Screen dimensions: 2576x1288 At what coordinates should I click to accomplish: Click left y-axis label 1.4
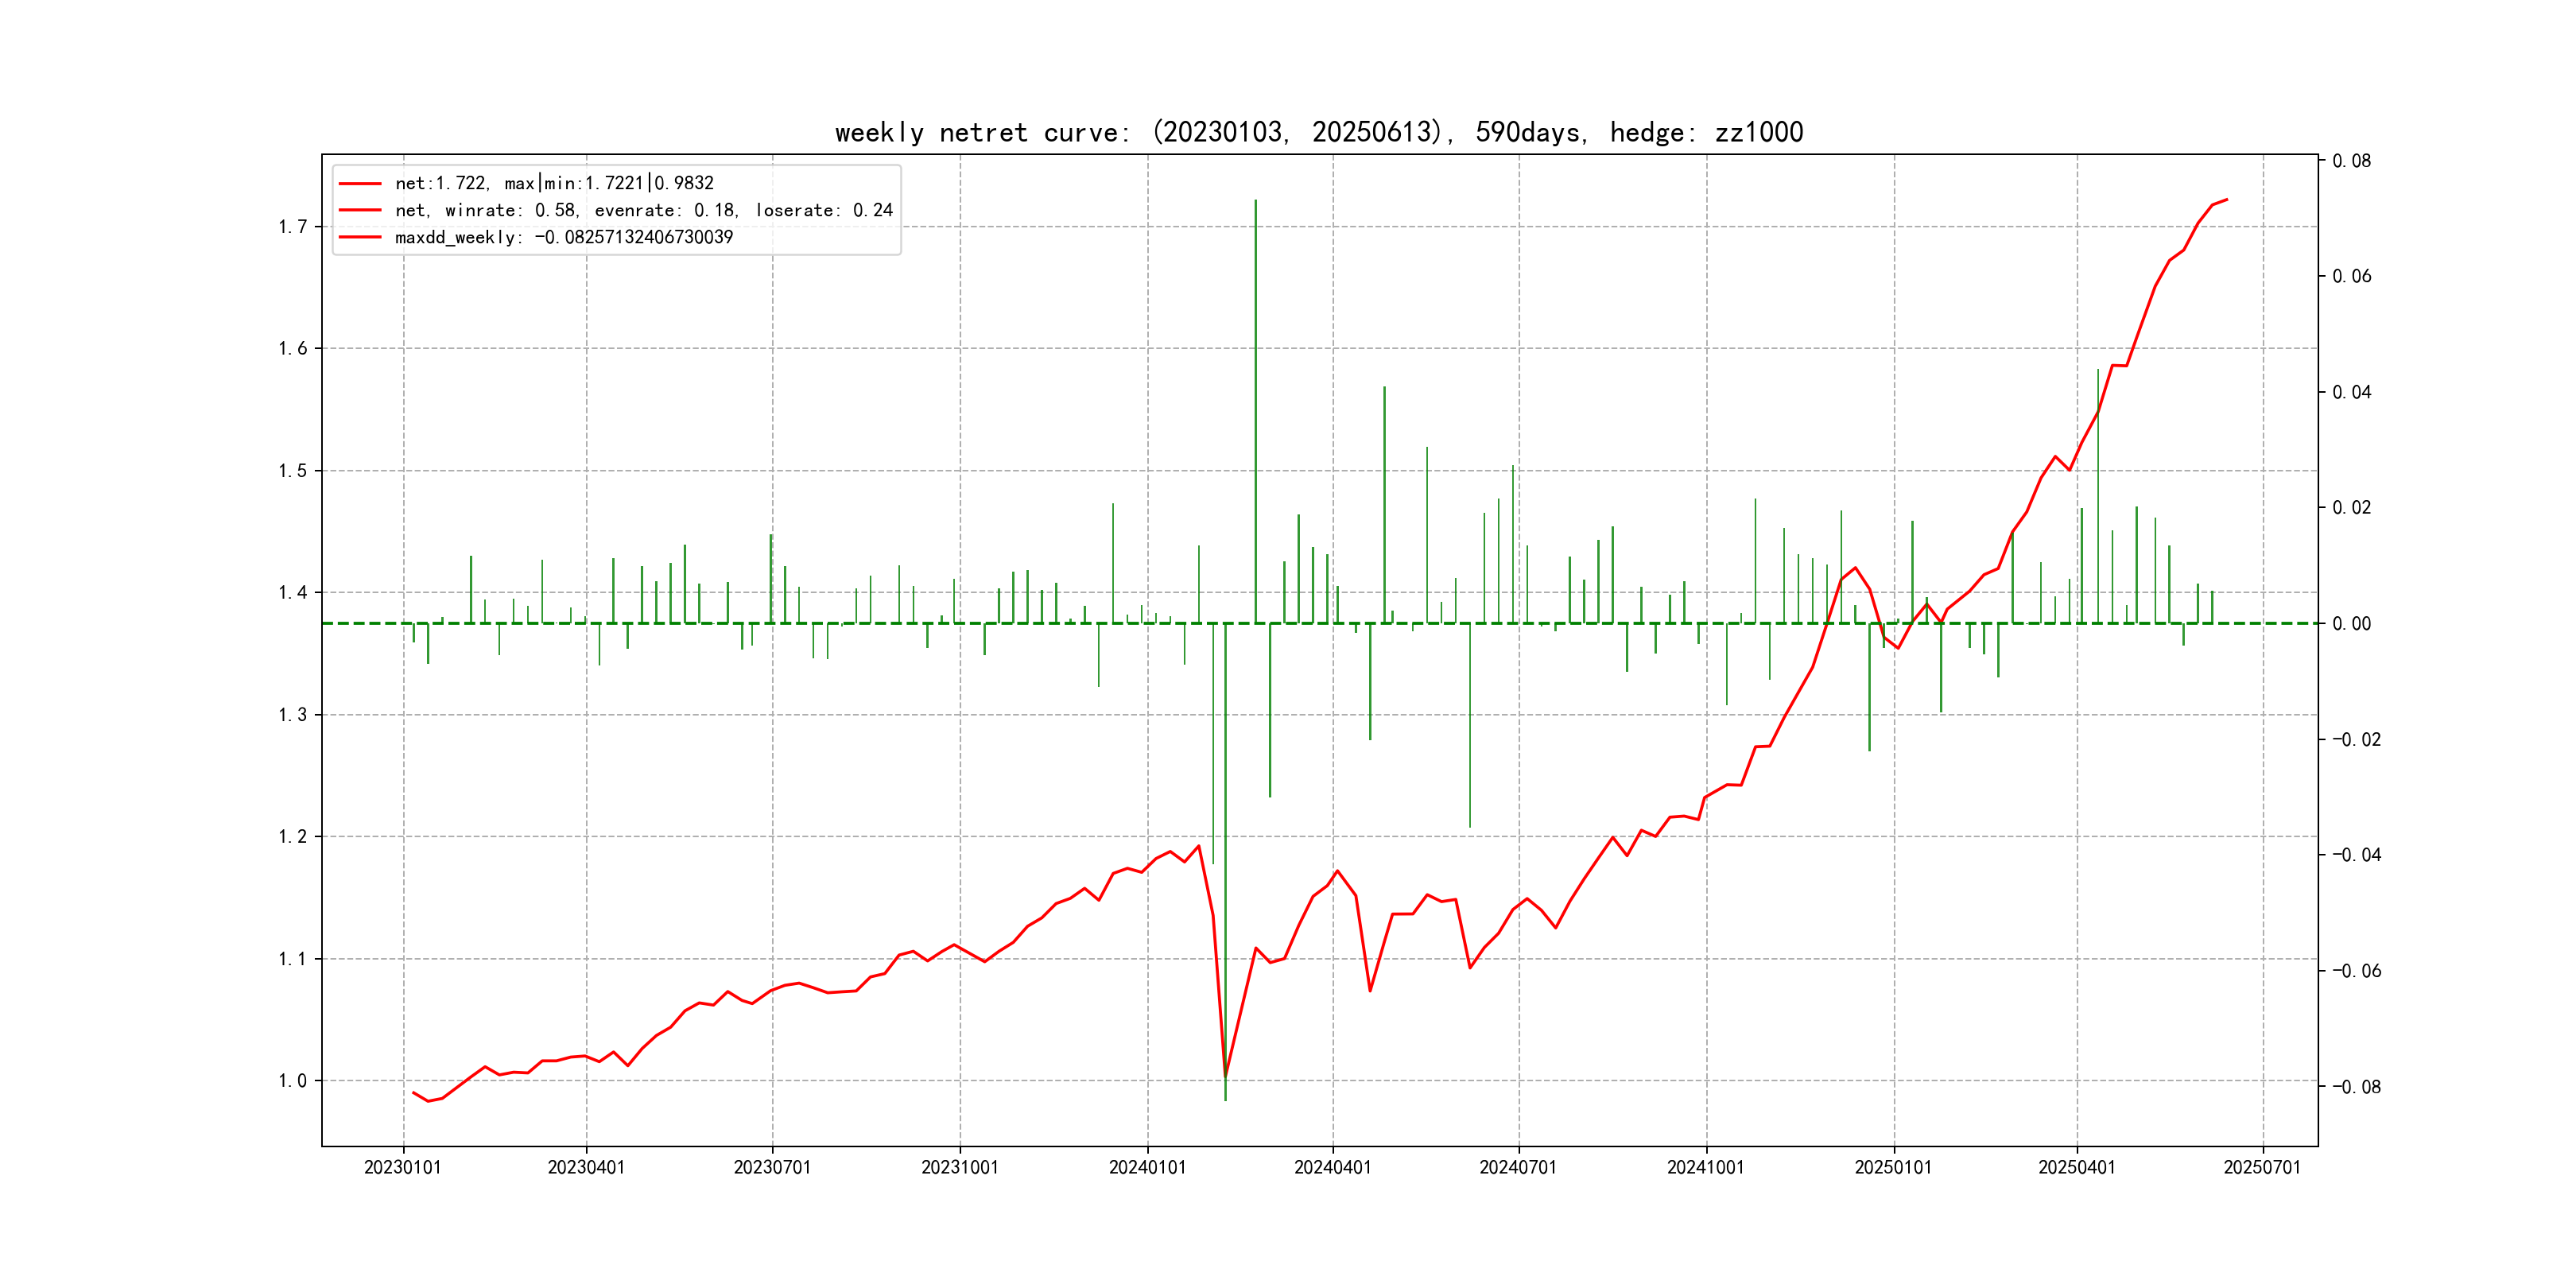coord(292,593)
